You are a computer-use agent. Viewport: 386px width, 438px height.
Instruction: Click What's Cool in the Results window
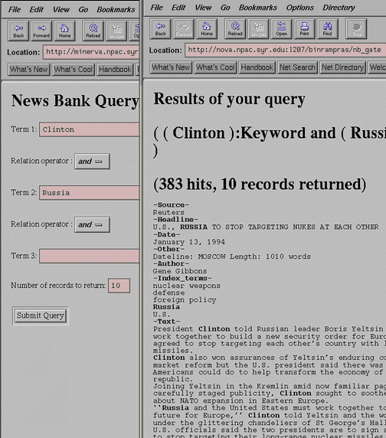(x=215, y=67)
